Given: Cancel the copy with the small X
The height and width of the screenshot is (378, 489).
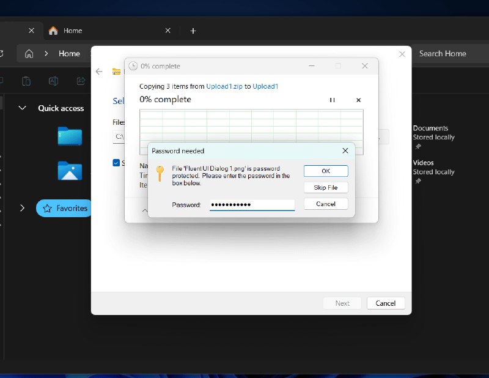Looking at the screenshot, I should point(359,100).
